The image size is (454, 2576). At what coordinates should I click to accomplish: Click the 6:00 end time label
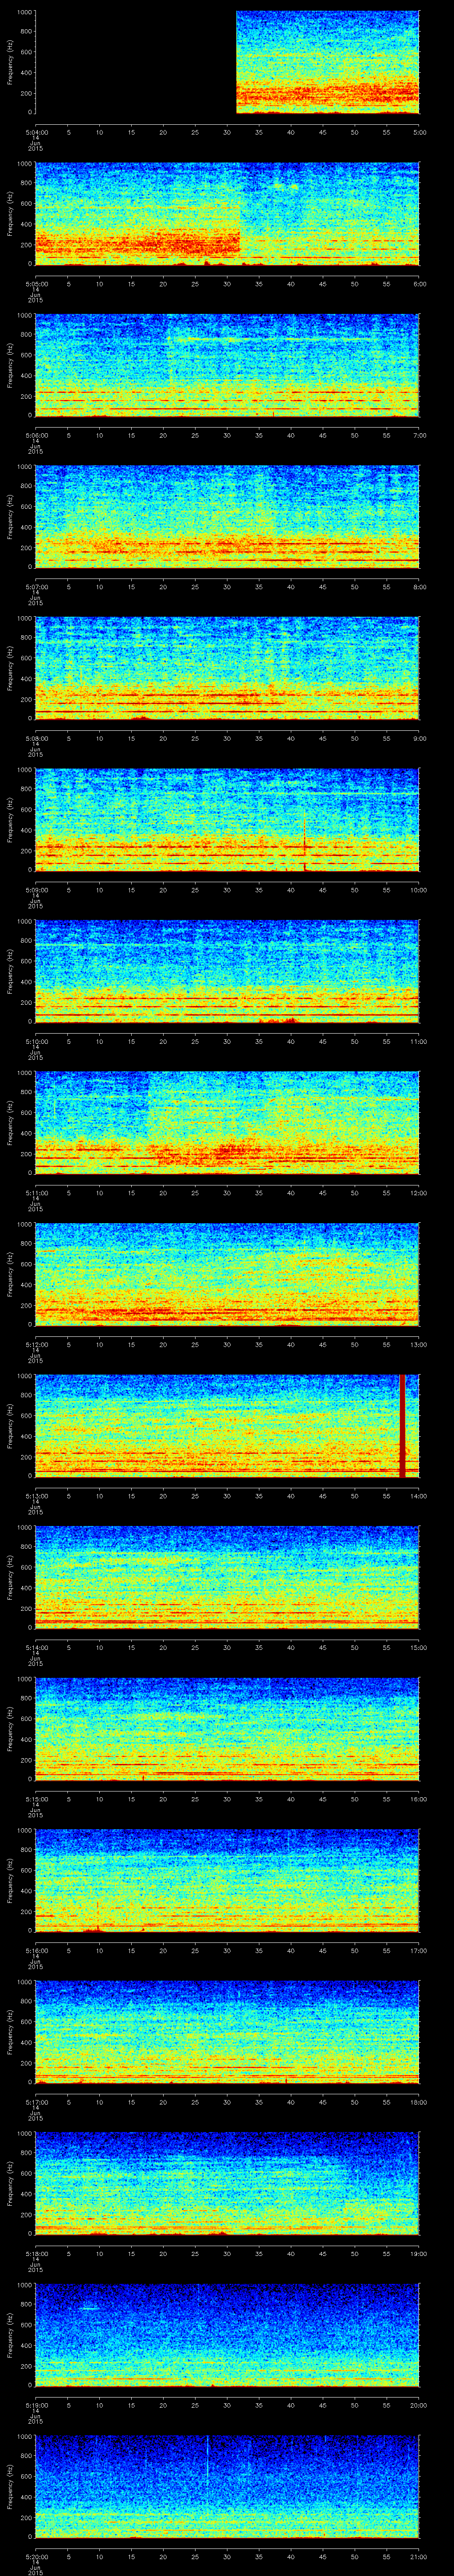[x=419, y=283]
